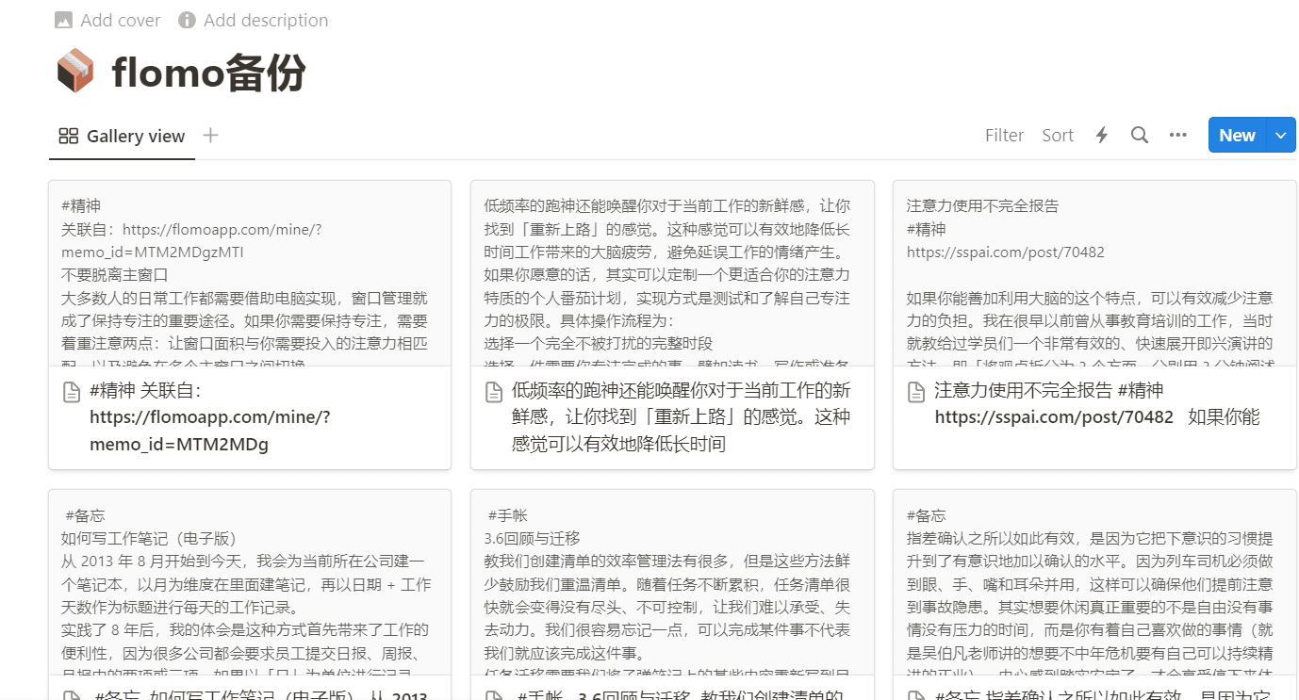Image resolution: width=1299 pixels, height=700 pixels.
Task: Click the #备忘 tag above 指差确认
Action: coord(926,515)
